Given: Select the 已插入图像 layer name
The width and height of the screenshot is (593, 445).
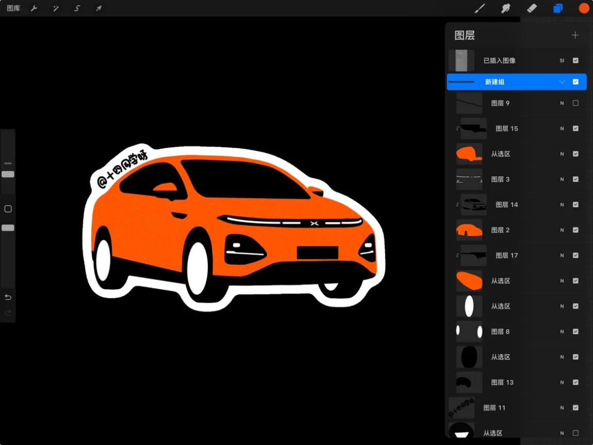Looking at the screenshot, I should 499,60.
